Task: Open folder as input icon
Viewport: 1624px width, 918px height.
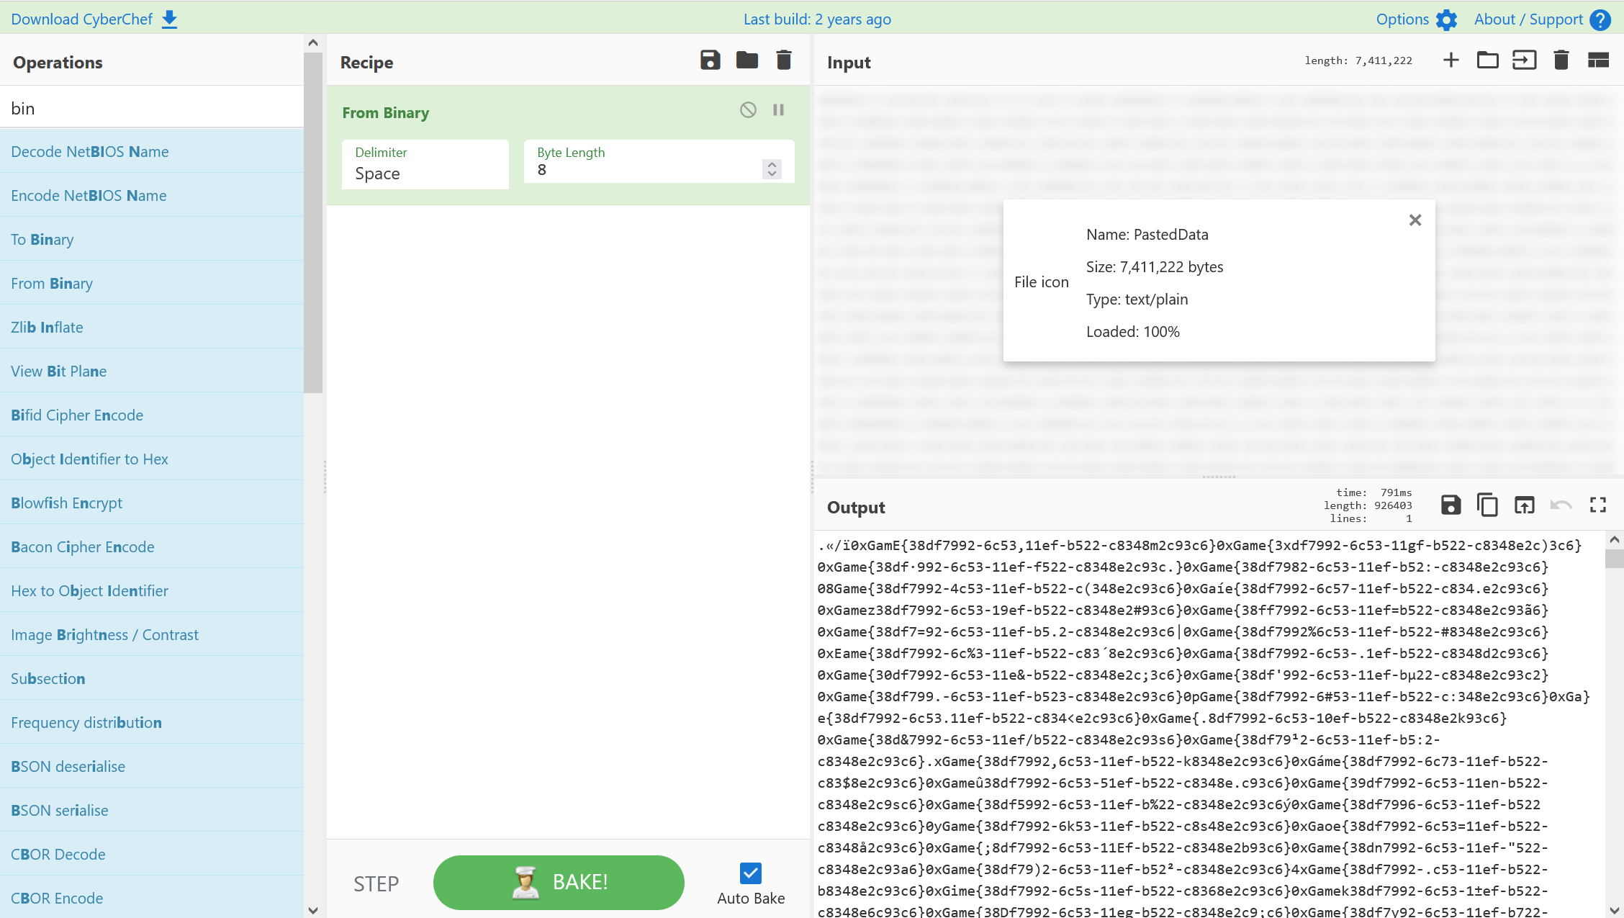Action: tap(1487, 60)
